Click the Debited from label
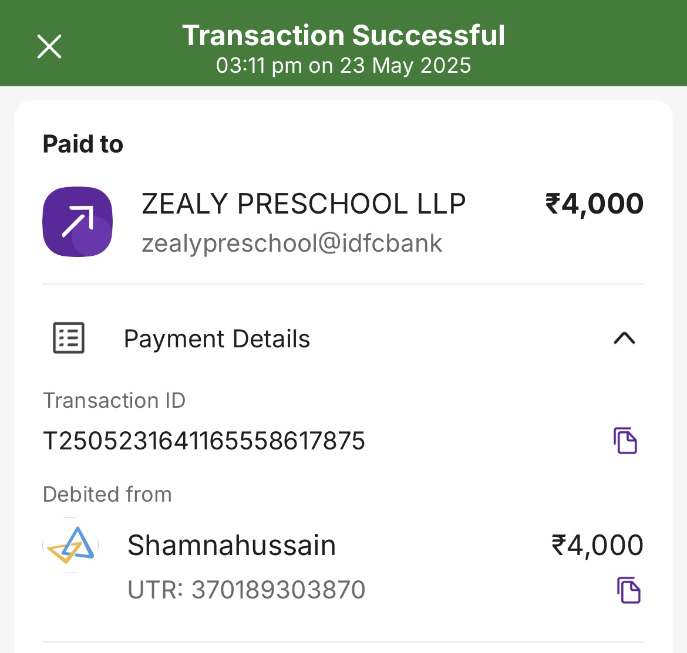687x653 pixels. point(107,495)
